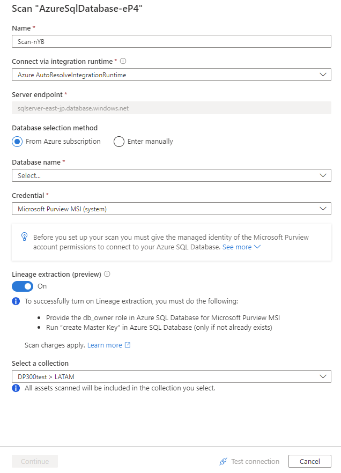
Task: Select the From Azure subscription radio button
Action: pyautogui.click(x=16, y=142)
